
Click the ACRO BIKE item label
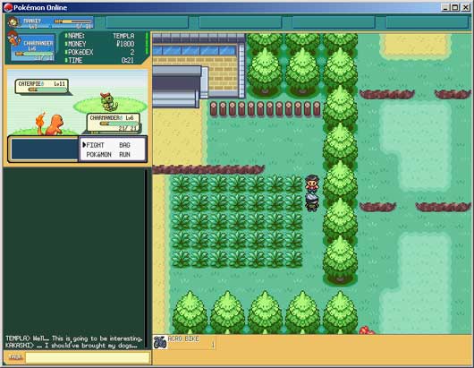183,339
